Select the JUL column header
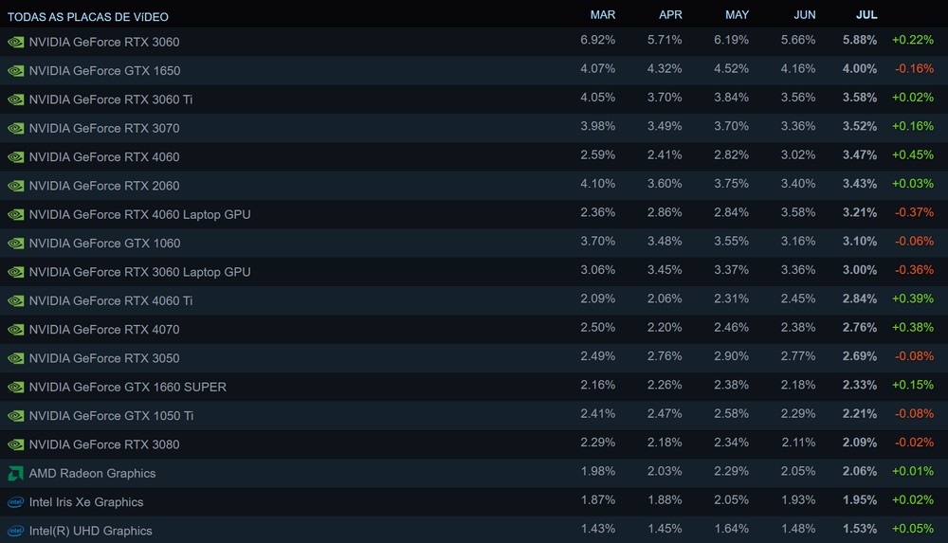Screen dimensions: 948x543 click(x=866, y=15)
